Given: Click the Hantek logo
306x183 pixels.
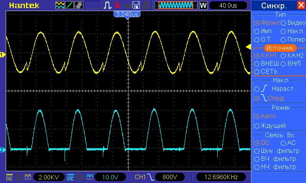Looking at the screenshot, I should pos(24,5).
